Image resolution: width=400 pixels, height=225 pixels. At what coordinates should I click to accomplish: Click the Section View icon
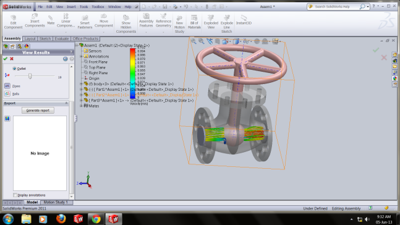click(x=218, y=41)
